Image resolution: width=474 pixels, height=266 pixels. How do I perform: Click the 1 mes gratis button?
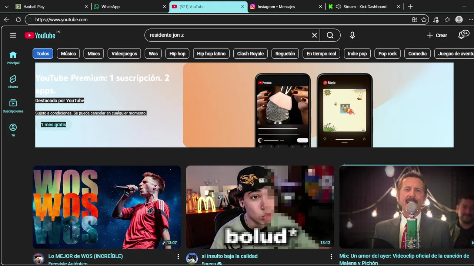53,125
